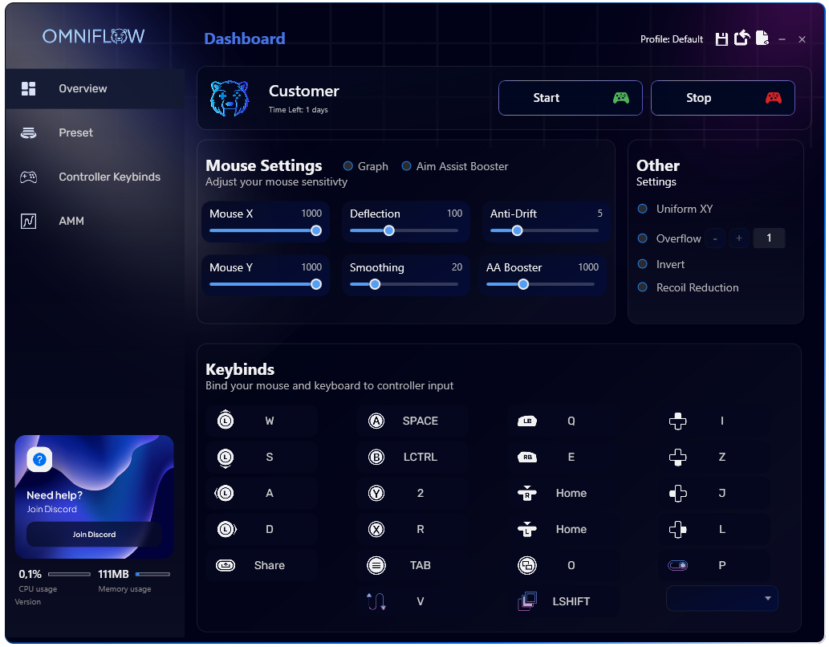
Task: Save the current profile using the floppy disk icon
Action: pyautogui.click(x=721, y=38)
